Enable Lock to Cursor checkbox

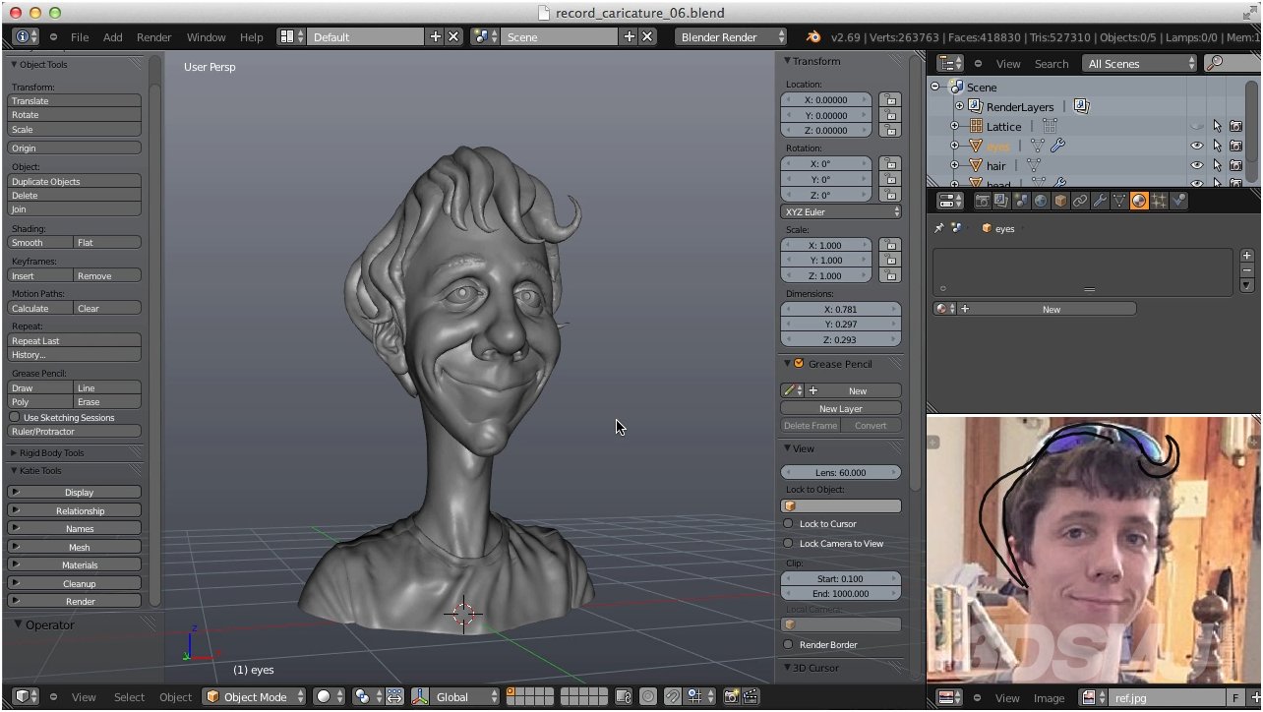click(788, 523)
